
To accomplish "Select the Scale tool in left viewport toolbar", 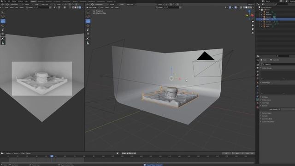I will [3, 30].
